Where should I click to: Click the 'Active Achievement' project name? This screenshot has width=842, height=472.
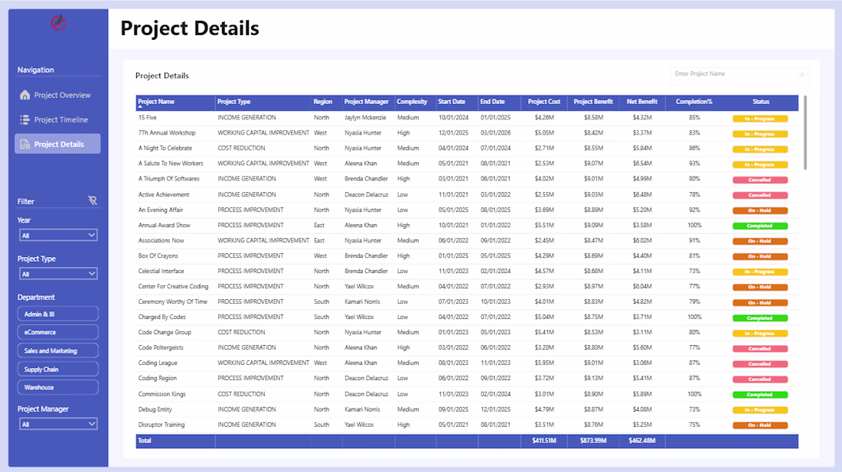pos(164,194)
